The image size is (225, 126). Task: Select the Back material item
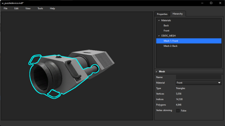166,26
